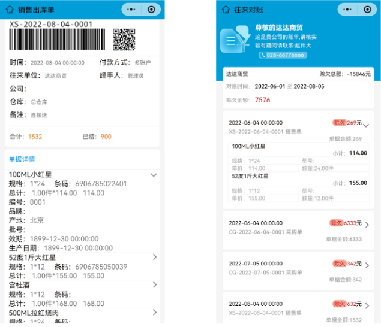Viewport: 381px width, 327px height.
Task: Open the XS-2022-08-04-0001 销售单 entry
Action: [367, 307]
